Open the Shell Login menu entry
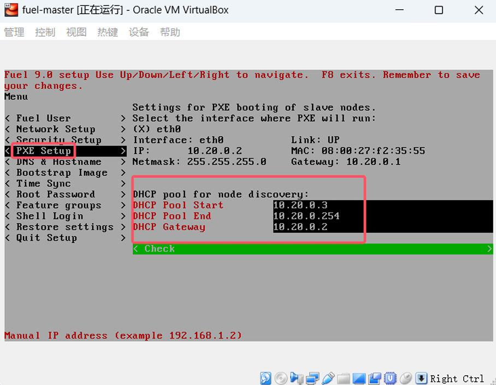The height and width of the screenshot is (385, 496). pos(66,216)
